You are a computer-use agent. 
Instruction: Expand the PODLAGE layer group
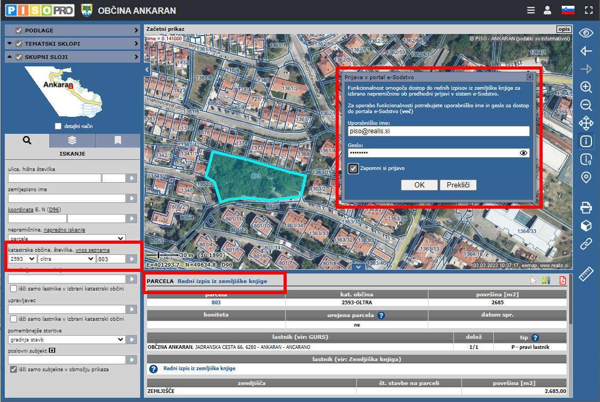[136, 30]
